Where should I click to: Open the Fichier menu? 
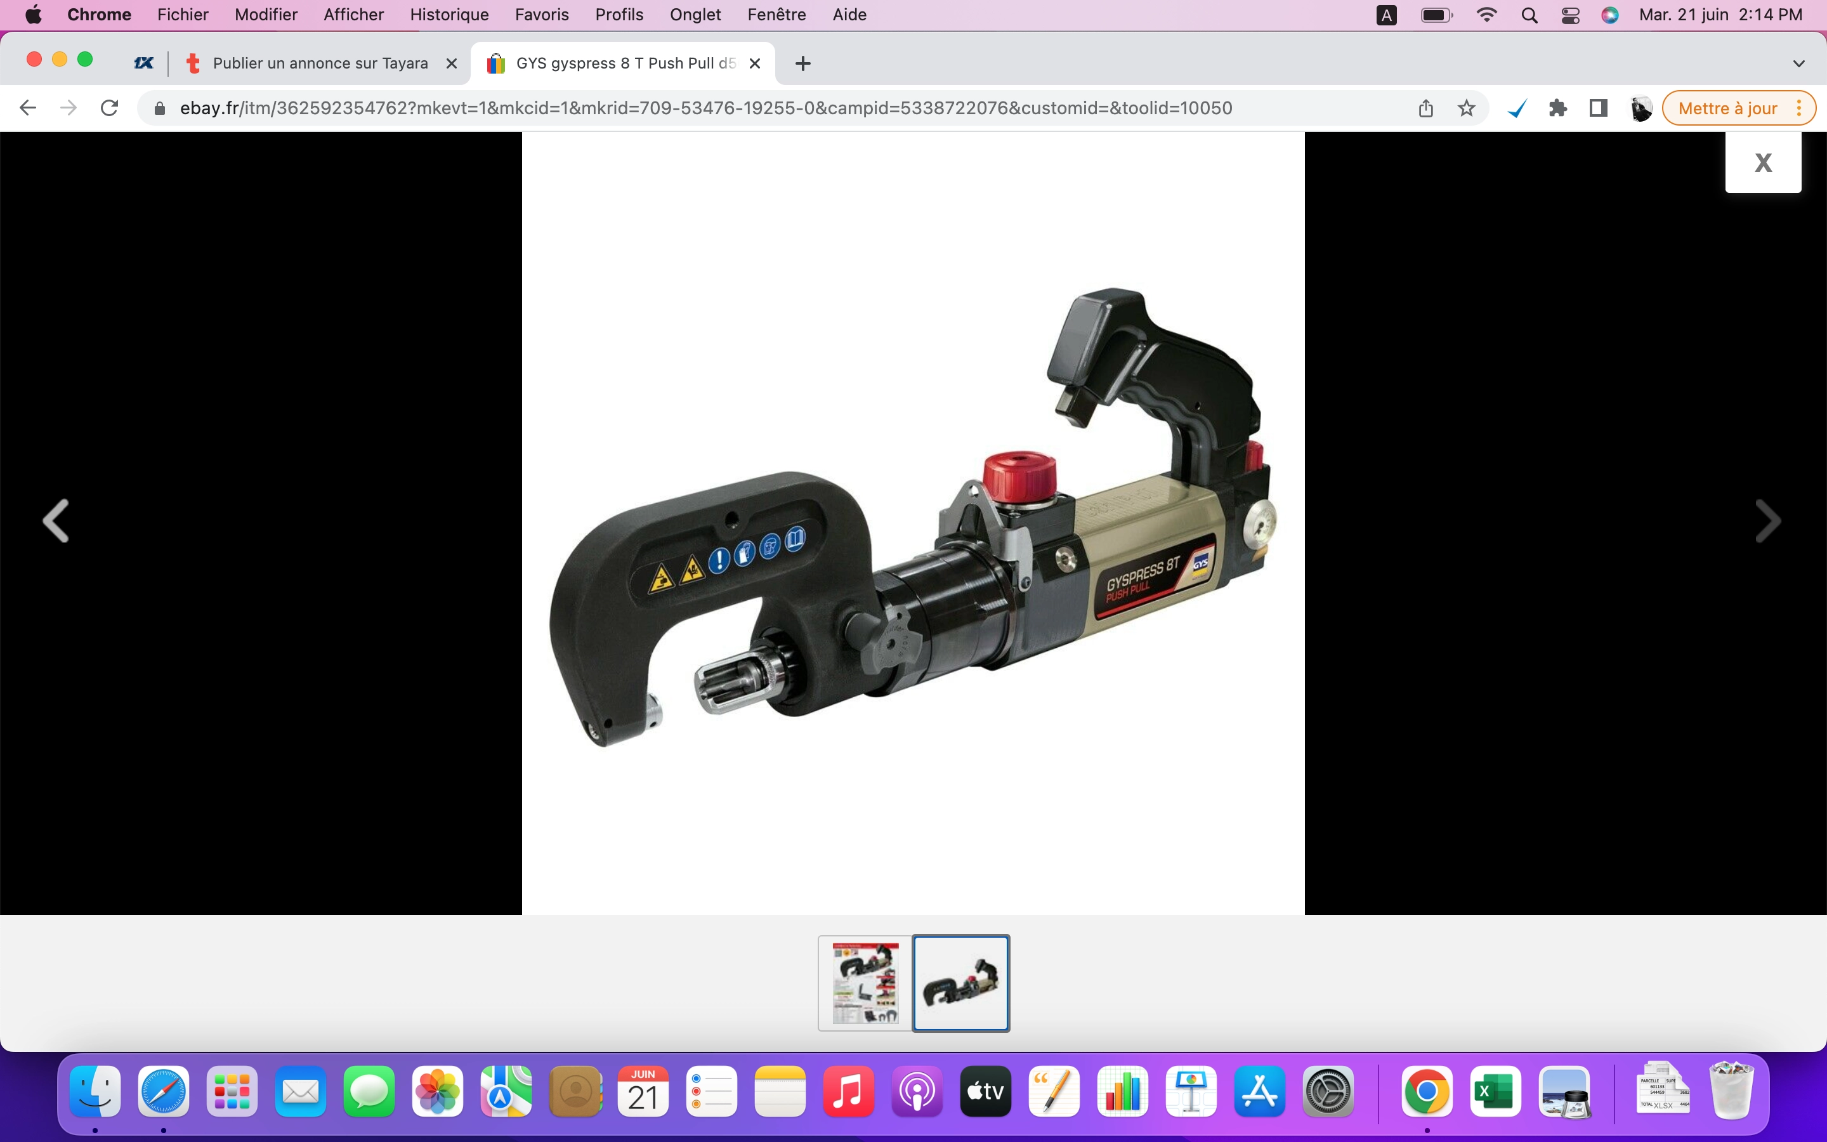tap(183, 15)
